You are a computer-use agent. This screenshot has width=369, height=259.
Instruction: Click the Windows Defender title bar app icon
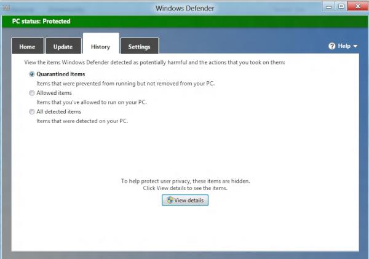click(6, 8)
